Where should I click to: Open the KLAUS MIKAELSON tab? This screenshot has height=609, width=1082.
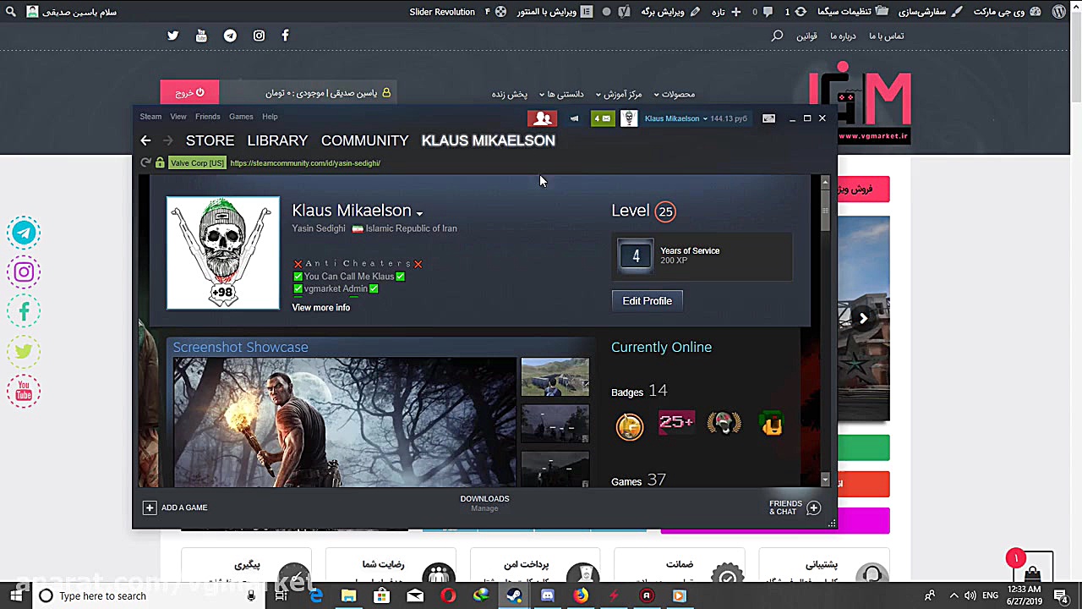pyautogui.click(x=489, y=140)
